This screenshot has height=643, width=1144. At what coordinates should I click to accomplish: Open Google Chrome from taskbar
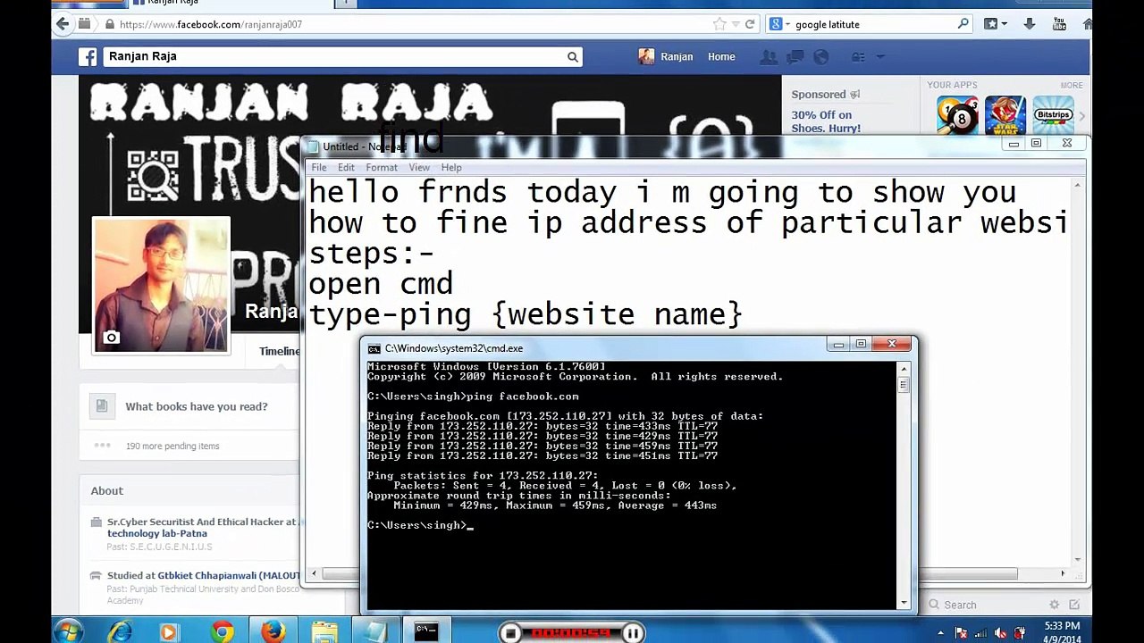coord(223,632)
